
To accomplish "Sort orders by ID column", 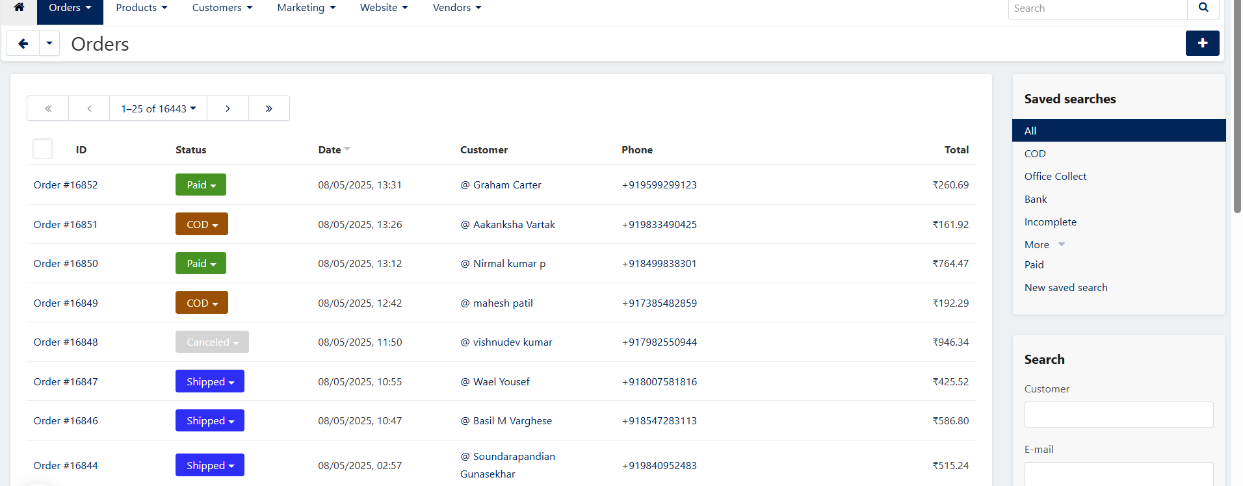I will [81, 149].
